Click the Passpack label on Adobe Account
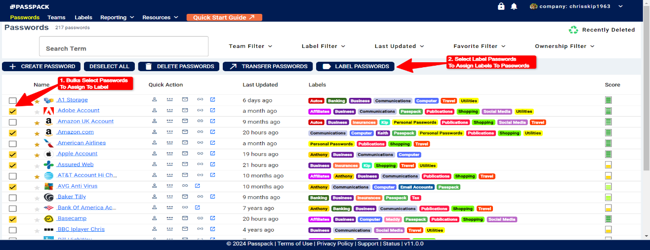 tap(411, 112)
